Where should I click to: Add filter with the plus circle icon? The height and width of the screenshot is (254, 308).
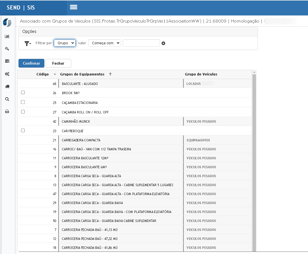[163, 43]
